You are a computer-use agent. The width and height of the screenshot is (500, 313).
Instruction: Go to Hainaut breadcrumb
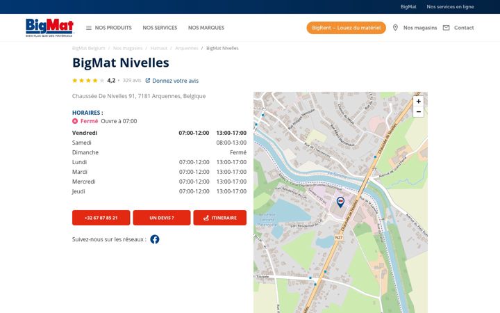[159, 48]
